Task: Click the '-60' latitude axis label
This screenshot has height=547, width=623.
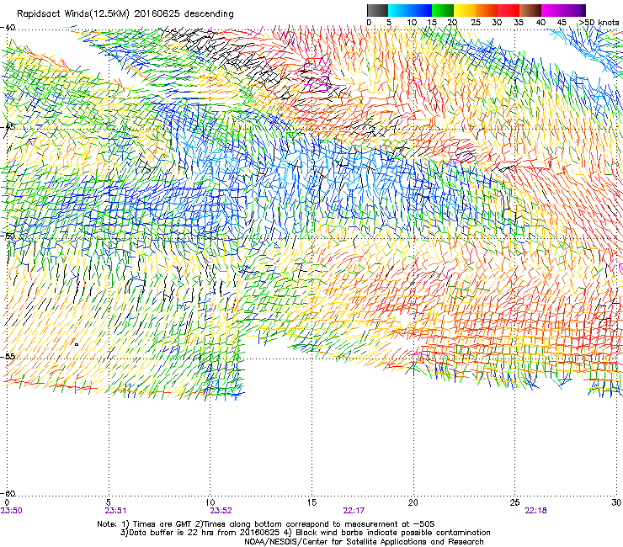Action: (8, 493)
